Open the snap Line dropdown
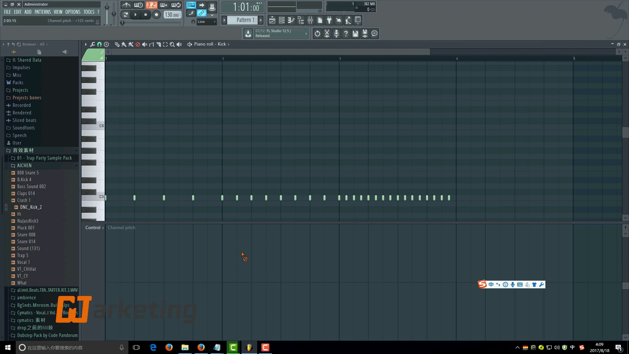Viewport: 629px width, 354px height. (206, 22)
